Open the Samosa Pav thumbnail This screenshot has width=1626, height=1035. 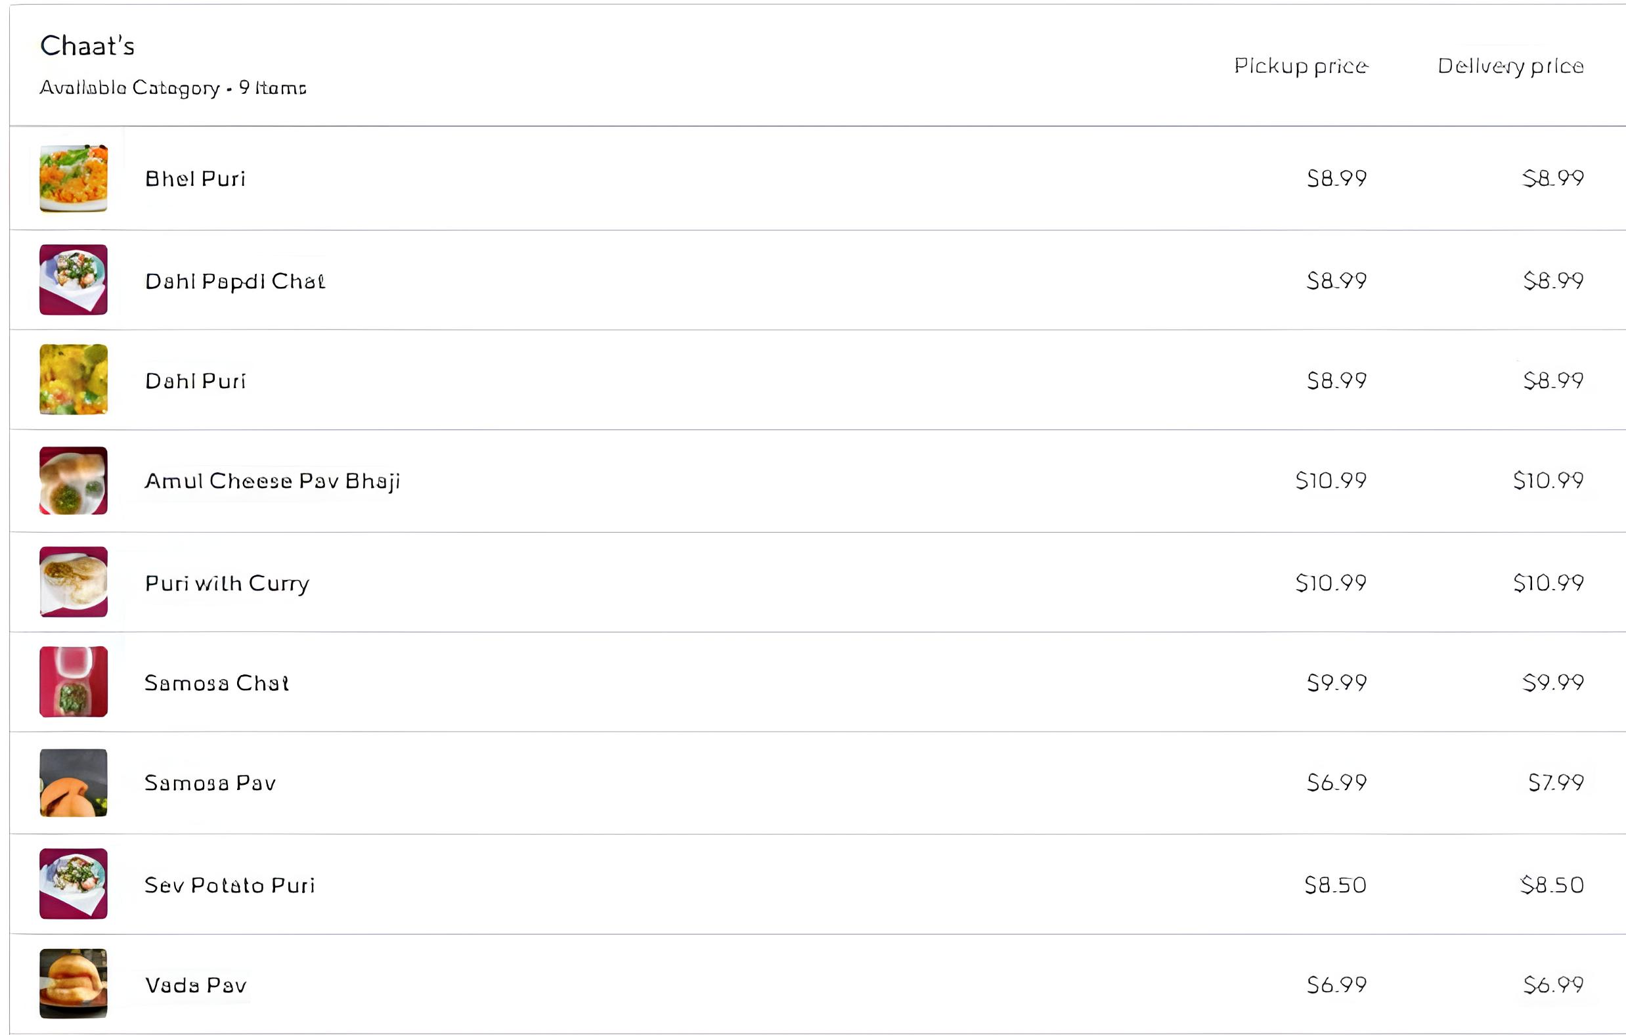pyautogui.click(x=74, y=783)
